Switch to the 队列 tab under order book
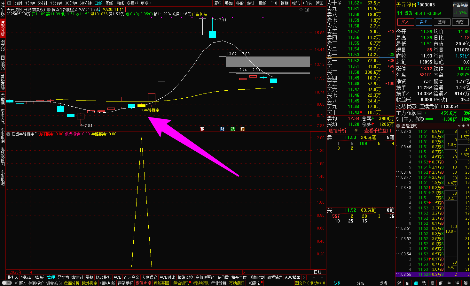This screenshot has height=286, width=470. [337, 283]
